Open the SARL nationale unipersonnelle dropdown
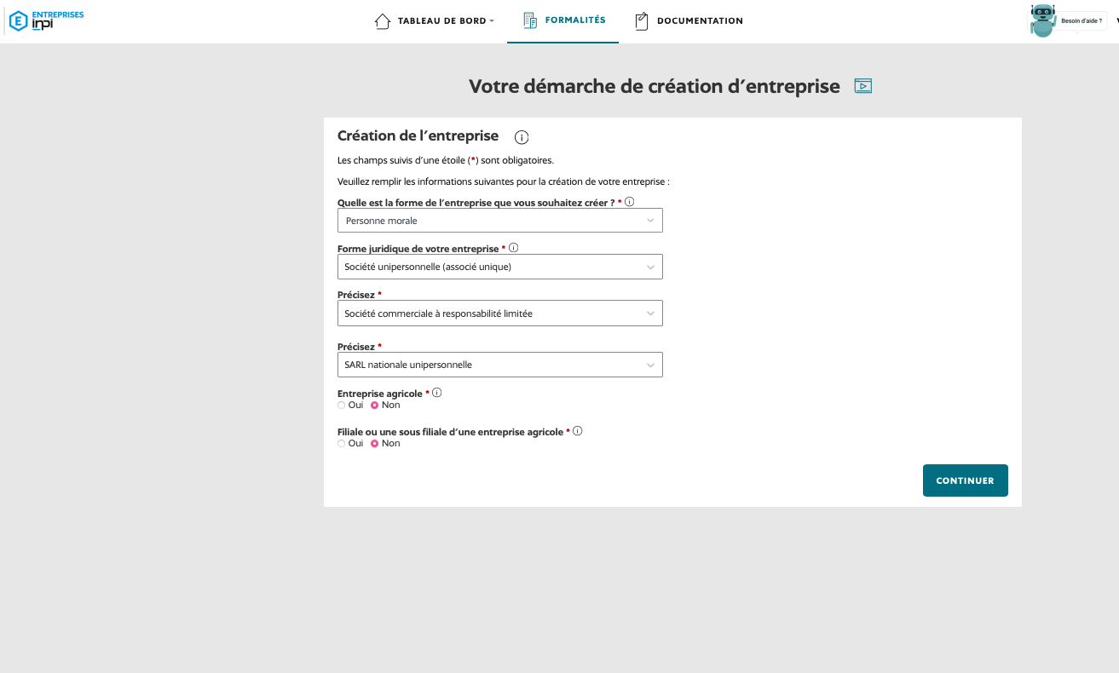The height and width of the screenshot is (673, 1119). pyautogui.click(x=500, y=365)
